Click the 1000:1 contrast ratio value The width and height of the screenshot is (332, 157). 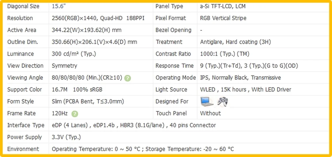click(225, 54)
